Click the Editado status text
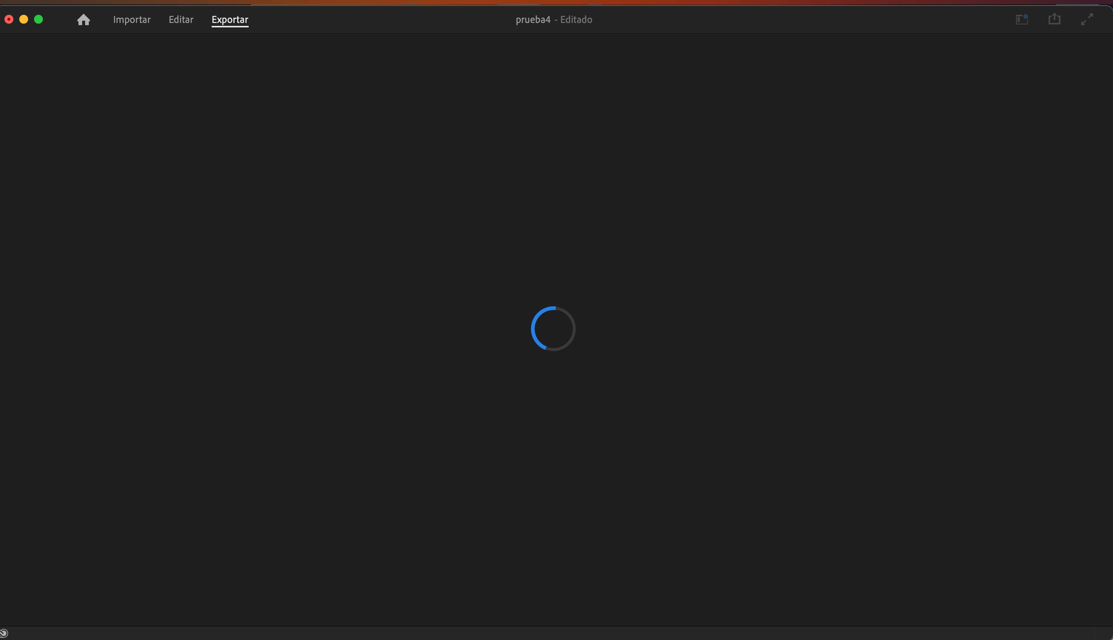The width and height of the screenshot is (1113, 640). point(576,20)
